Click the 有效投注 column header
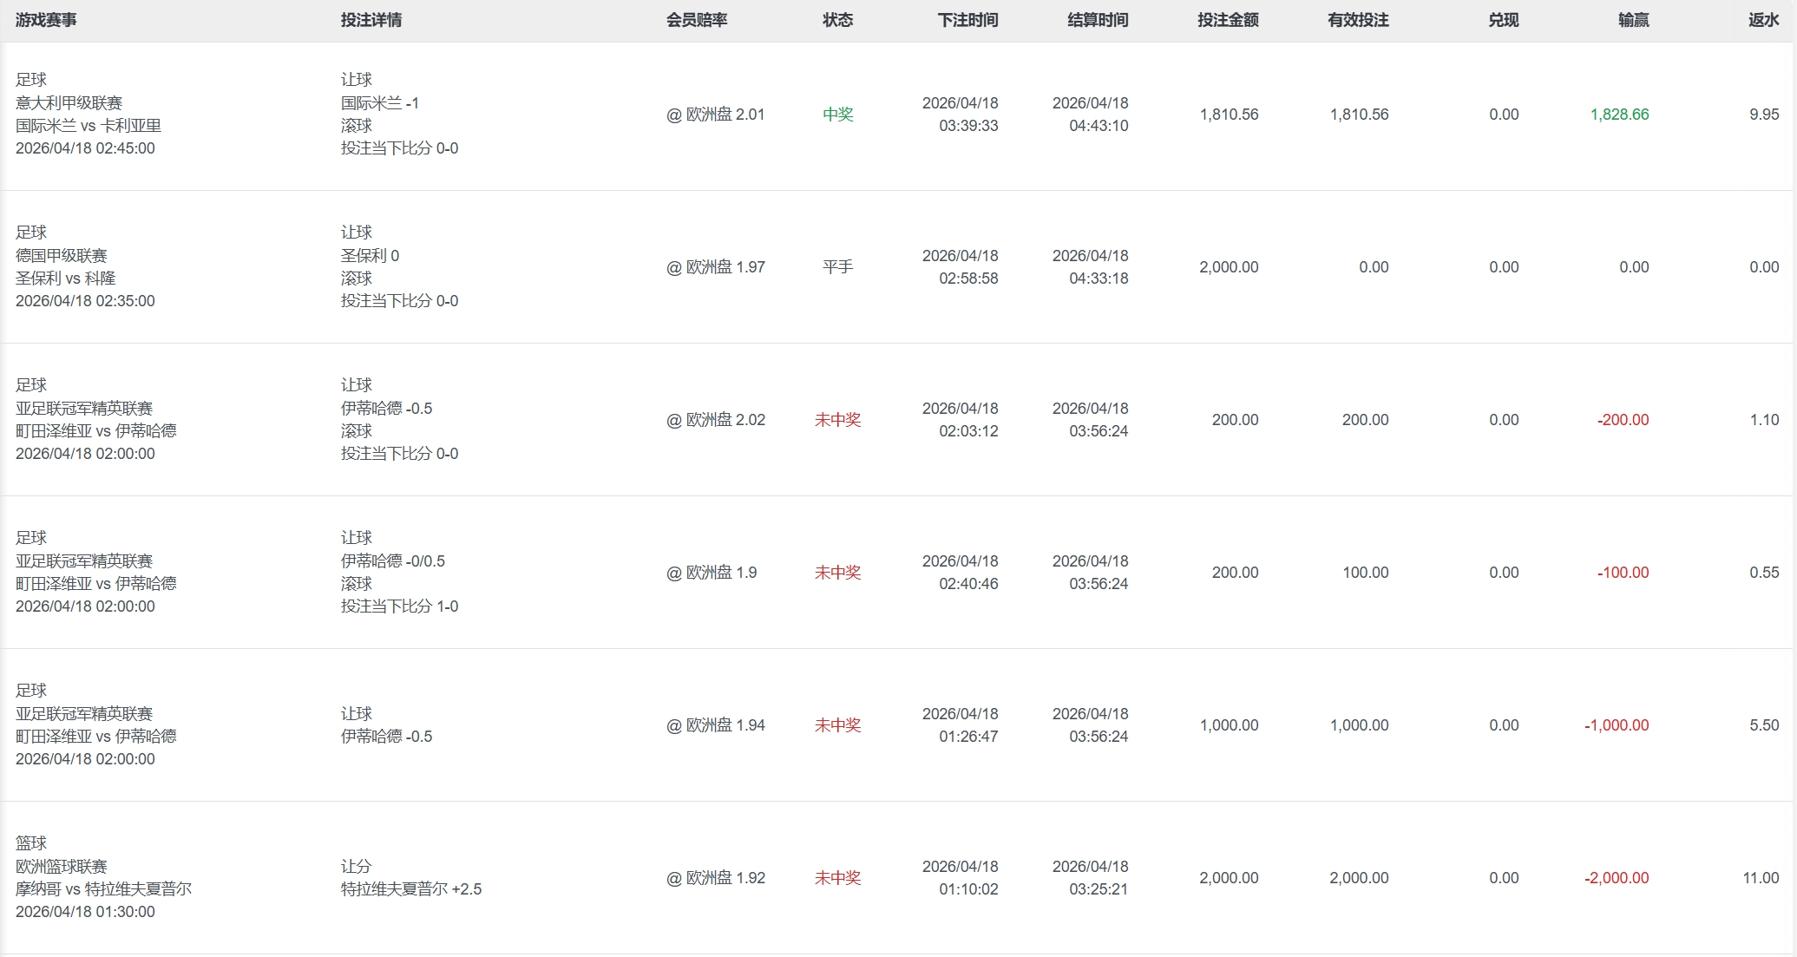Viewport: 1797px width, 957px height. click(x=1358, y=20)
